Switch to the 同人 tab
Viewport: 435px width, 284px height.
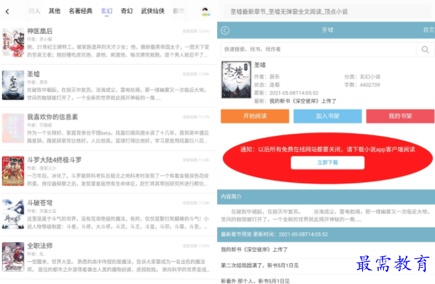(34, 11)
